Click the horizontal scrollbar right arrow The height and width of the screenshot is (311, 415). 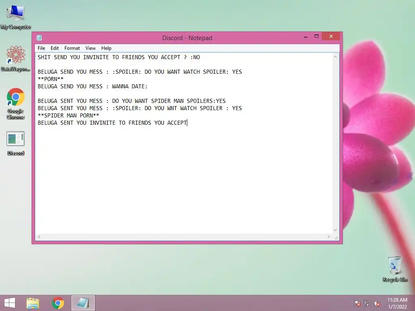329,236
